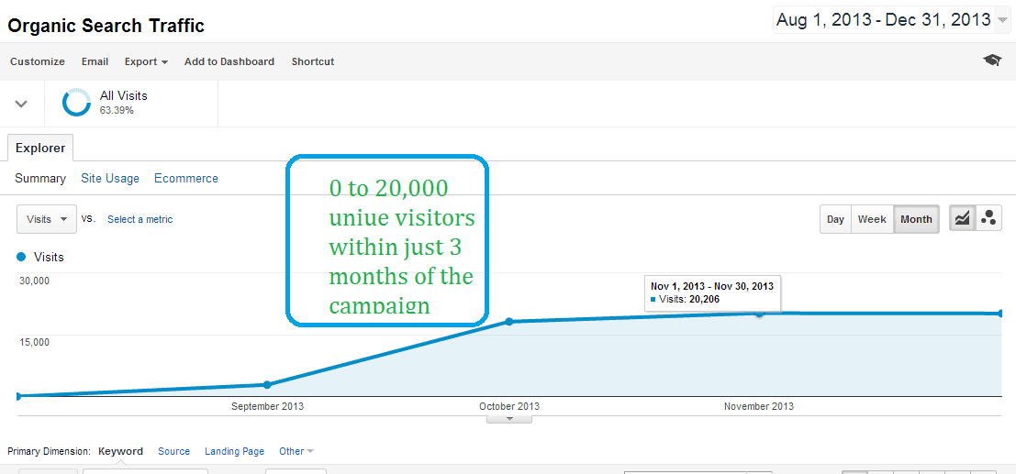The height and width of the screenshot is (474, 1016).
Task: Click Add to Dashboard
Action: 229,61
